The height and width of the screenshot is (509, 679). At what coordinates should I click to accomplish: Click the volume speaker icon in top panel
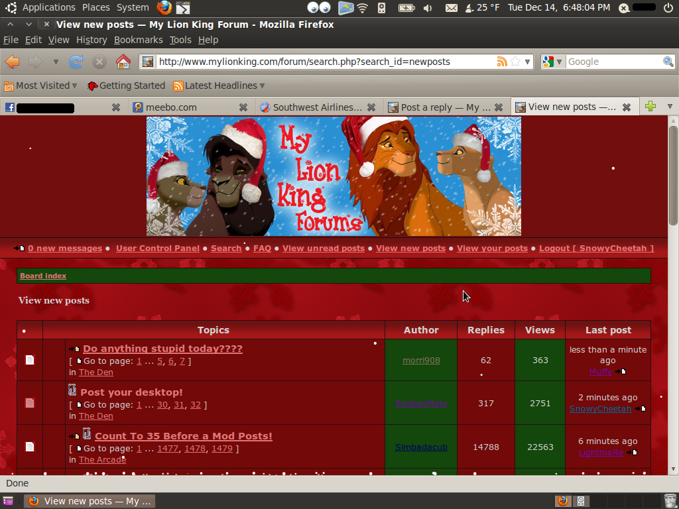point(428,8)
